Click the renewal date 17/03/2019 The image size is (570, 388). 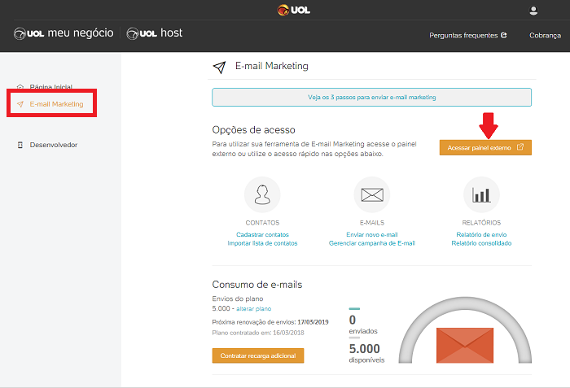click(313, 322)
